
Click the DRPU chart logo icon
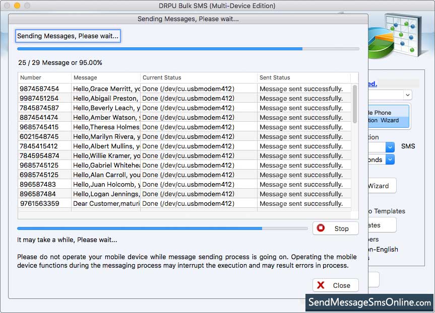click(x=395, y=36)
